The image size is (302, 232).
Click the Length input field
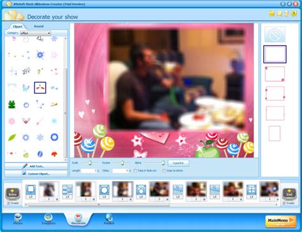pyautogui.click(x=89, y=171)
